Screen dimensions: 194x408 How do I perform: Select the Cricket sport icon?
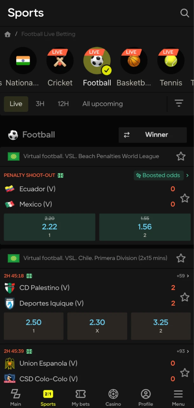click(60, 61)
